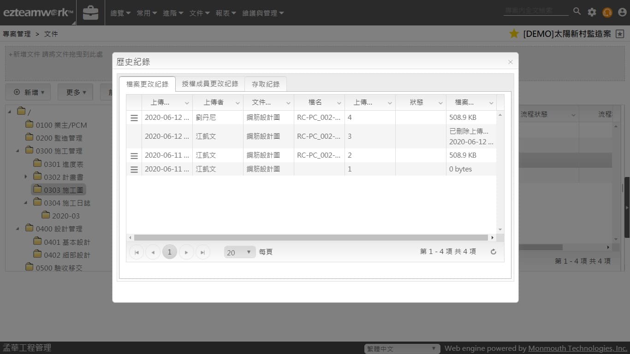Viewport: 630px width, 354px height.
Task: Click the Monmouth Technologies, Inc. link
Action: tap(577, 348)
